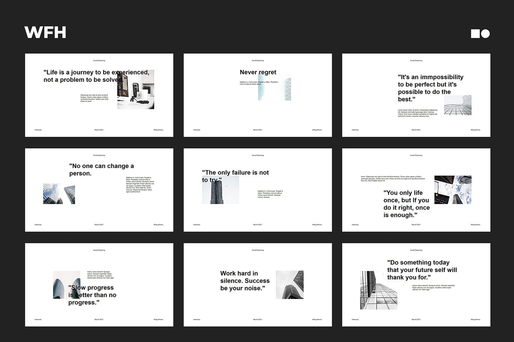This screenshot has height=342, width=514.
Task: Select the "It's an impossibility" quote text
Action: (430, 88)
